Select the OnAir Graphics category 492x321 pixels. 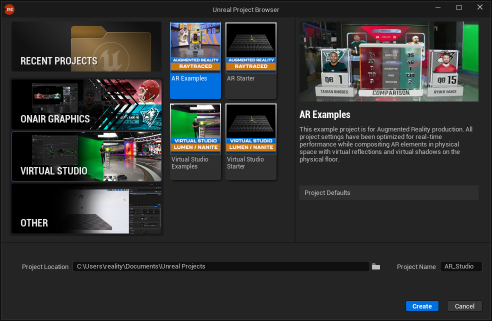click(x=86, y=104)
